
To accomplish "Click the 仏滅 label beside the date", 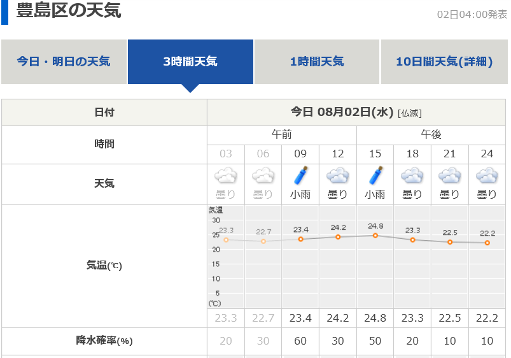I will (x=409, y=113).
